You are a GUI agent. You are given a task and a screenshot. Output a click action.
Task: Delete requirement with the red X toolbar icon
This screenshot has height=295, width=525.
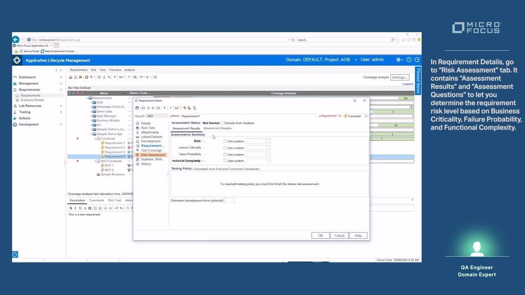tap(80, 77)
